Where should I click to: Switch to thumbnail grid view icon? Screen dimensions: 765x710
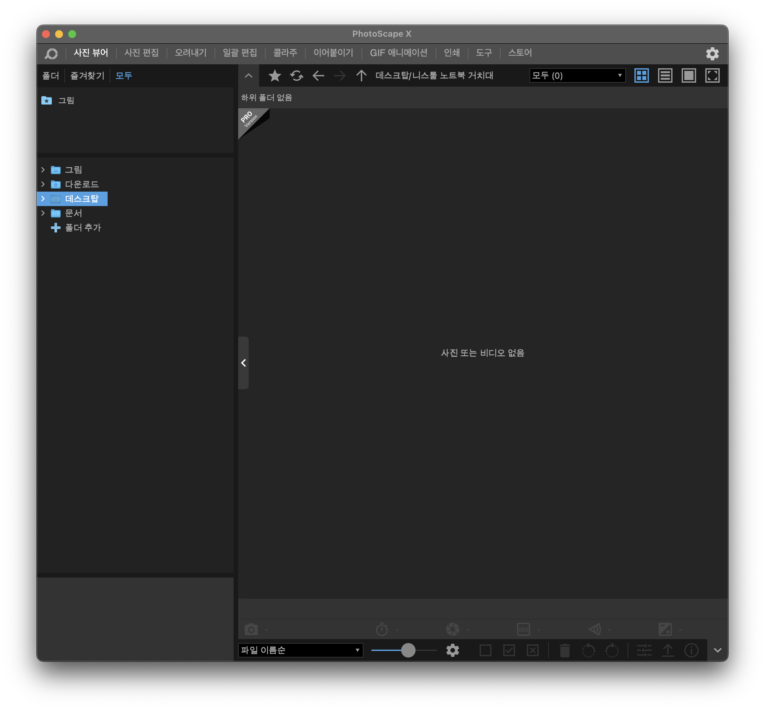coord(641,76)
